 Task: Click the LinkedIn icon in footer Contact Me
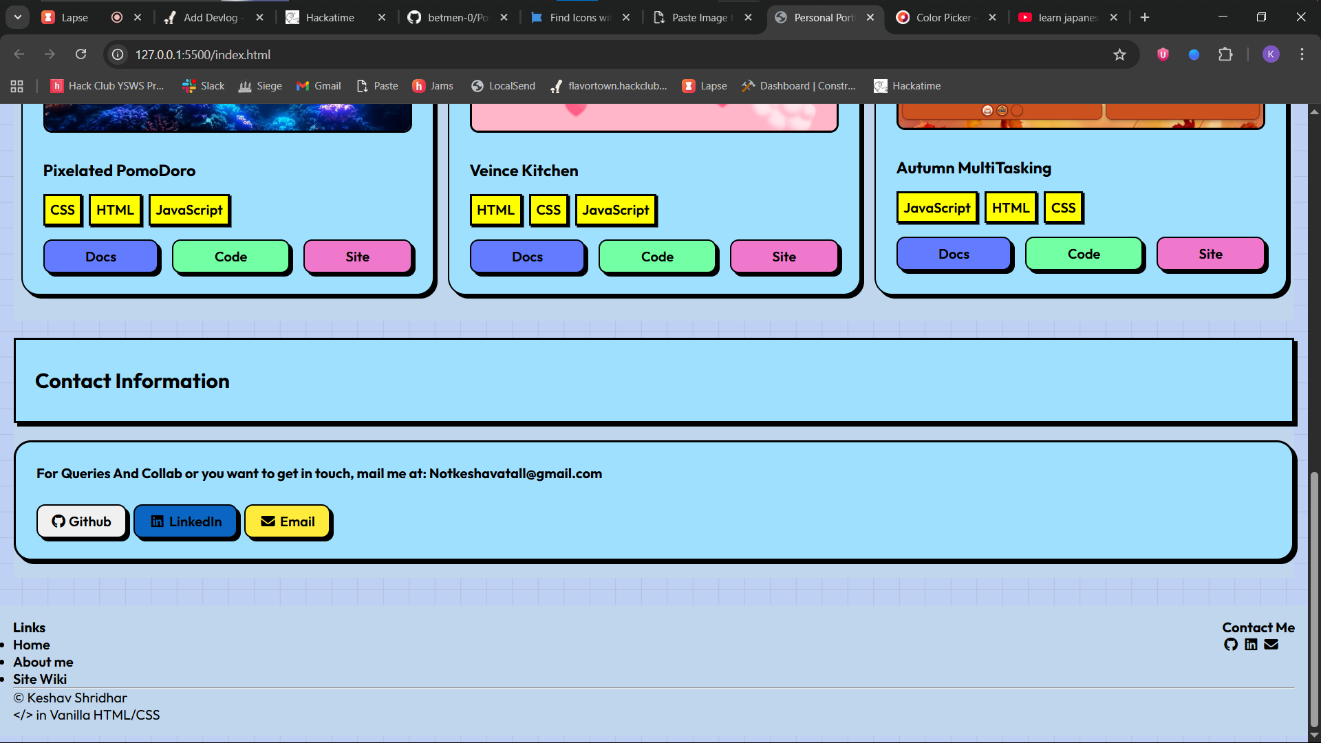click(x=1251, y=645)
